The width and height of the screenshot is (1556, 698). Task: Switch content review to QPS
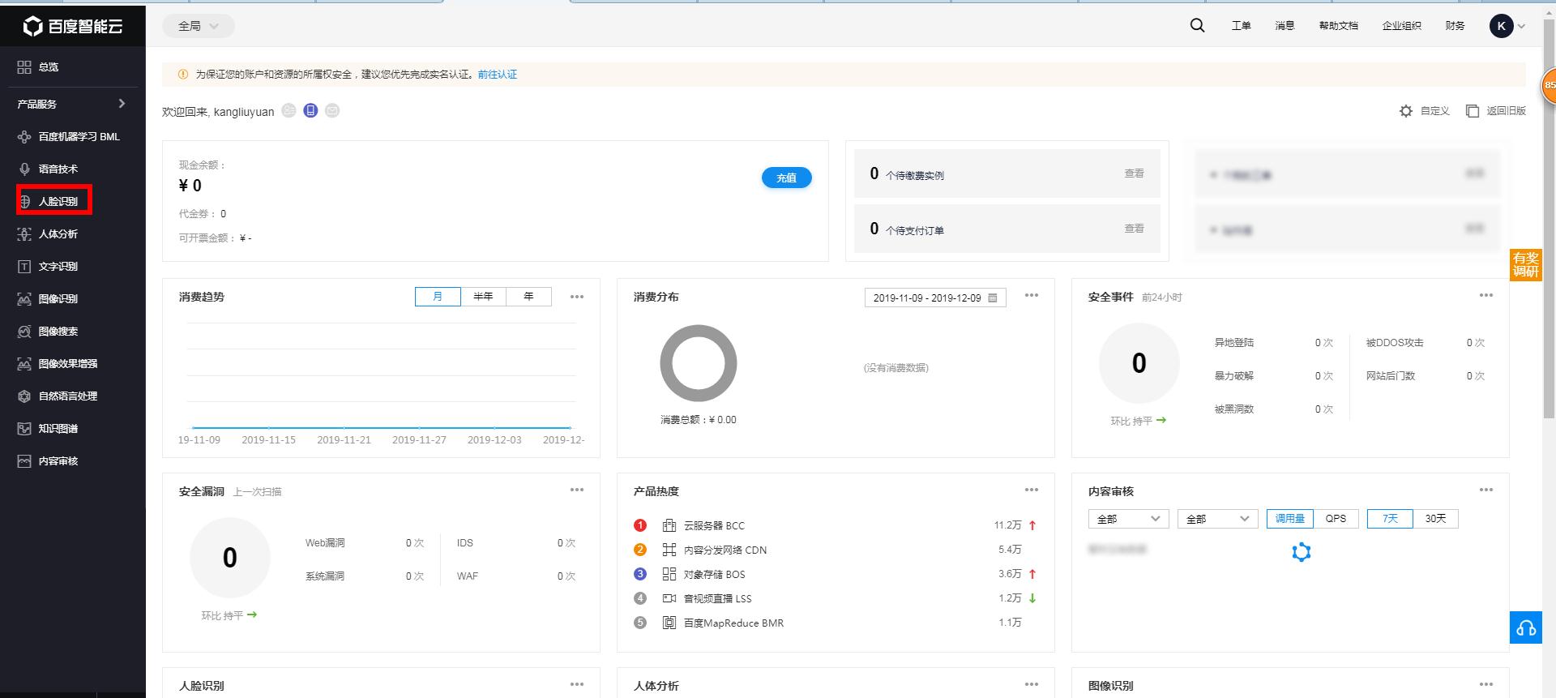[1336, 519]
